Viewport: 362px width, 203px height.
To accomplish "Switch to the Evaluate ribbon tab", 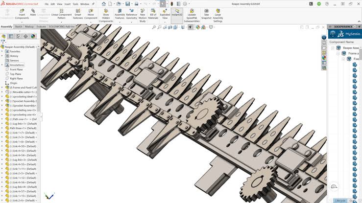I will pyautogui.click(x=41, y=27).
